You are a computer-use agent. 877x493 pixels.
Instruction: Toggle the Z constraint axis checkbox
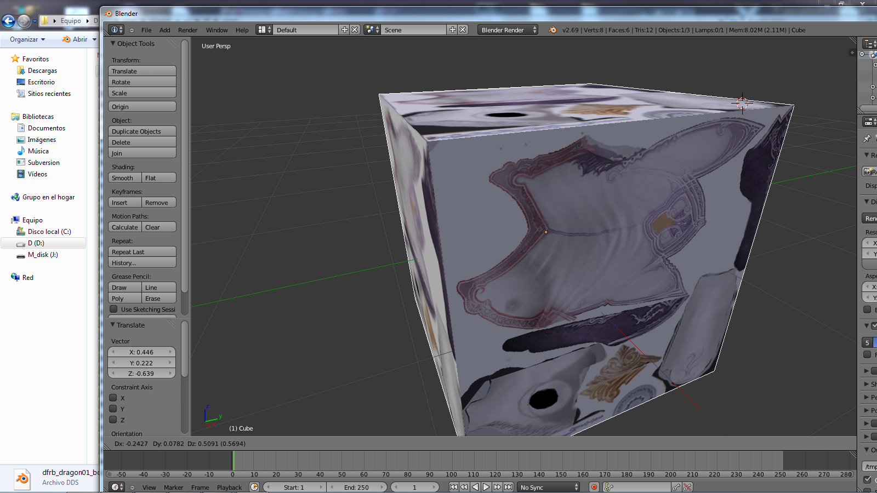tap(113, 420)
